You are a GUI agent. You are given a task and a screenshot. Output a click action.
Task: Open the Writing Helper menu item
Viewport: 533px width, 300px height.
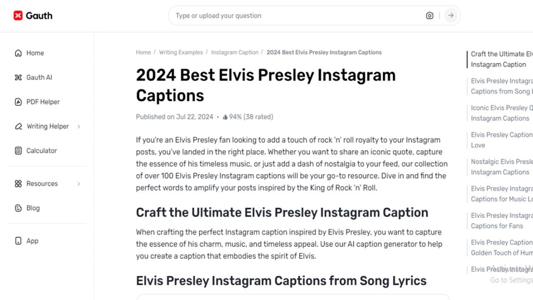pos(47,126)
